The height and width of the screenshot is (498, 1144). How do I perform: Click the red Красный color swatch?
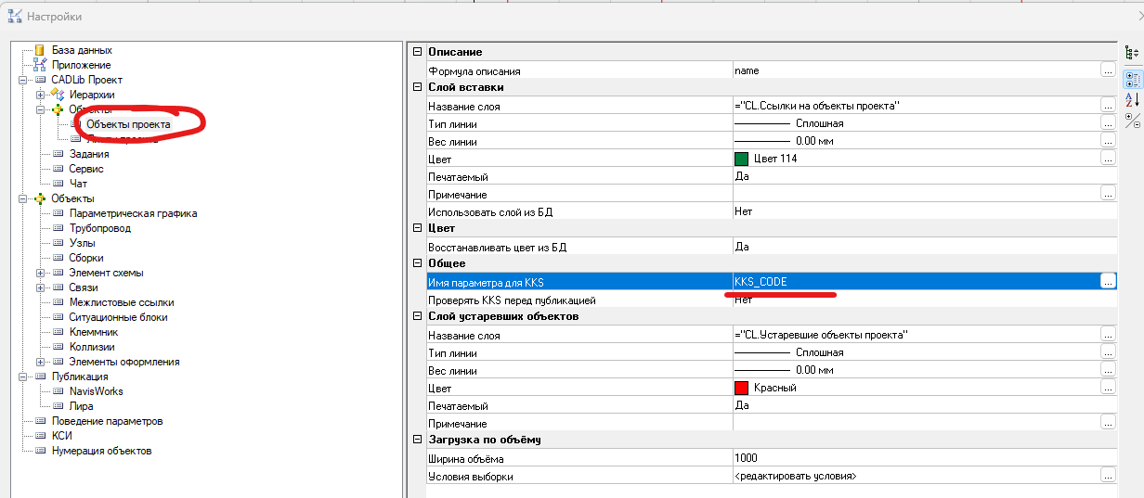pos(741,388)
